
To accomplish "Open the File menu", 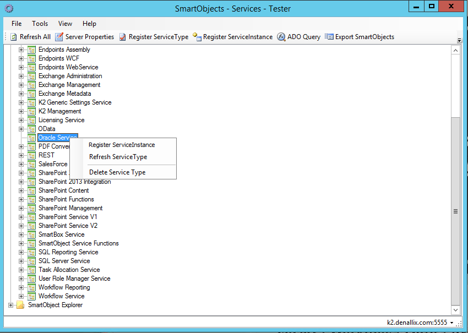I will (17, 24).
